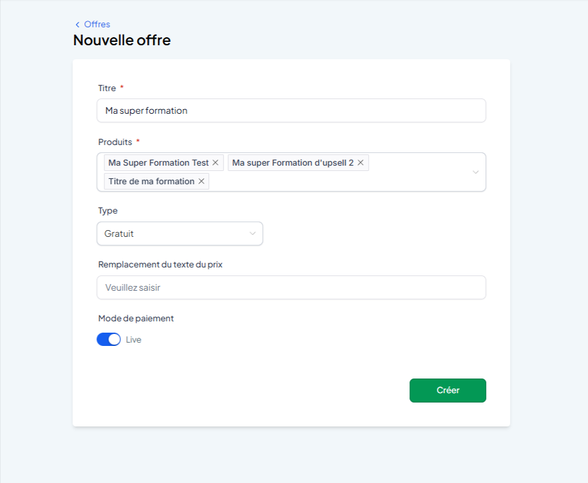Expand the Produits dropdown chevron
This screenshot has width=588, height=483.
(475, 172)
